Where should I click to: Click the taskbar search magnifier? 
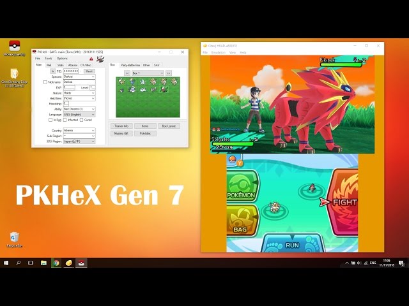click(x=19, y=263)
